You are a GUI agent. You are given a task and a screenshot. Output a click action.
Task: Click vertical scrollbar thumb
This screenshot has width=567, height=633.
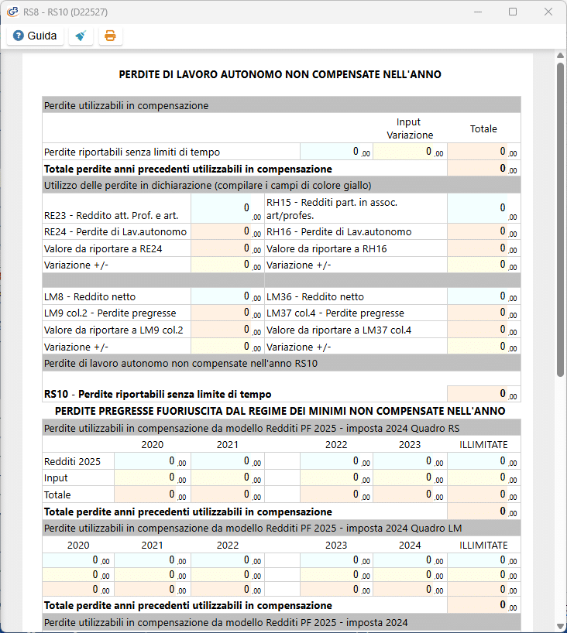point(560,220)
